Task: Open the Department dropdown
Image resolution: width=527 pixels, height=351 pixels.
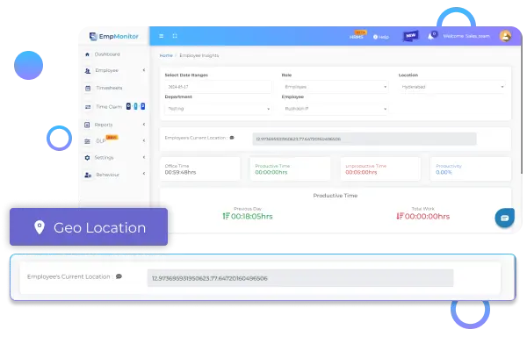Action: pos(218,109)
